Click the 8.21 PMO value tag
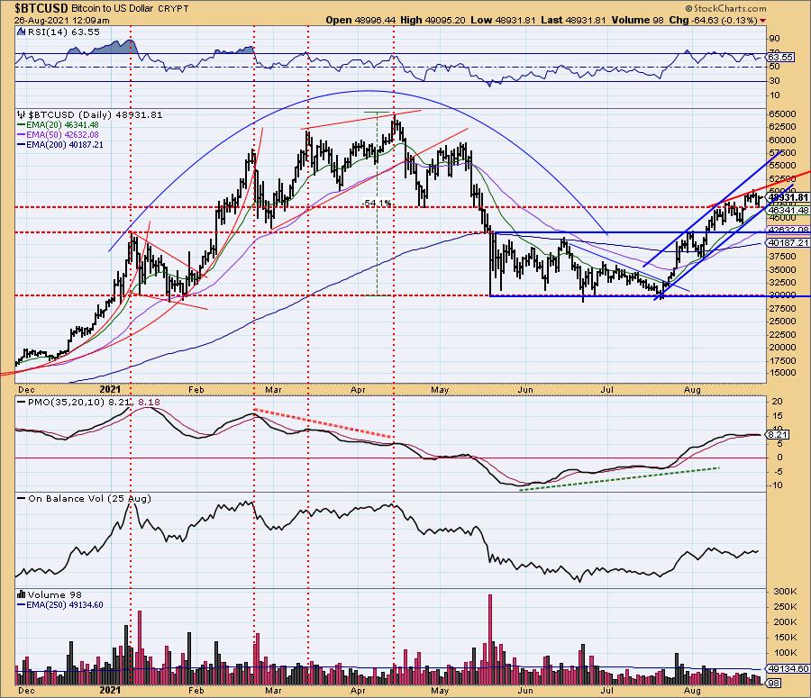The height and width of the screenshot is (698, 811). [778, 435]
